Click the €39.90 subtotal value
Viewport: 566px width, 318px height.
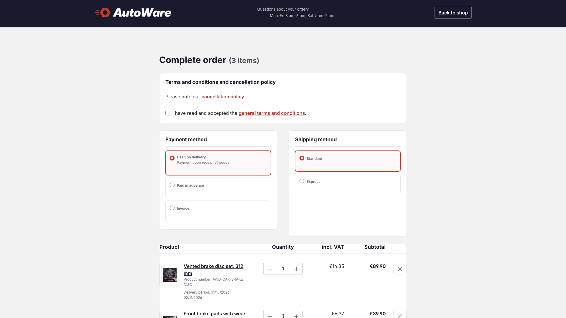point(378,314)
